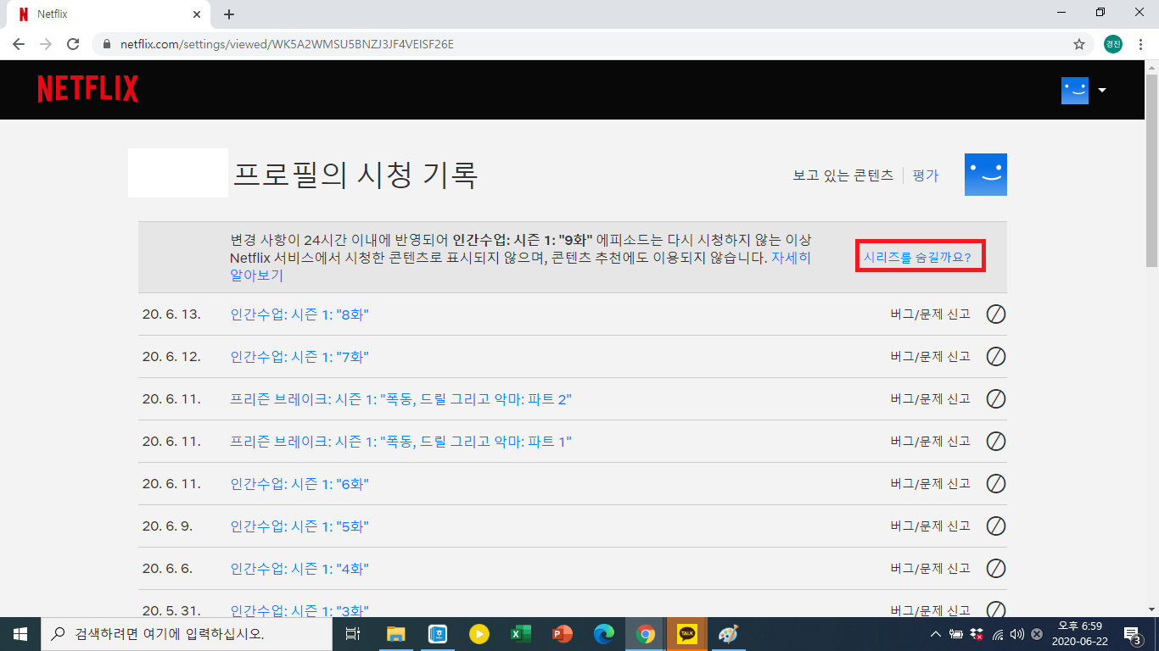Click 버그/문제 신고 for 프리즌 브레이크 "파트 1"
Screen dimensions: 1159x651
click(x=930, y=442)
